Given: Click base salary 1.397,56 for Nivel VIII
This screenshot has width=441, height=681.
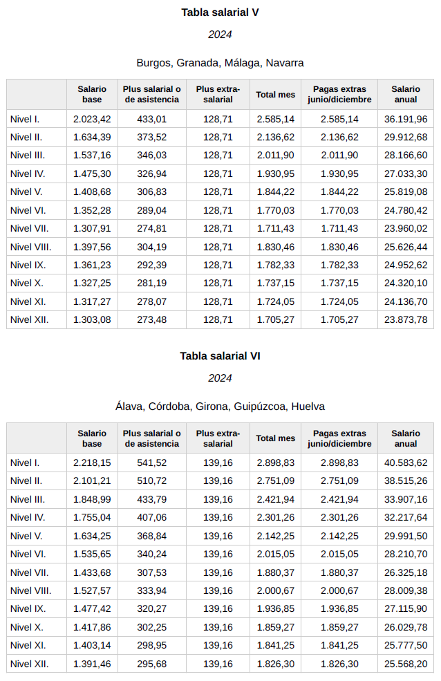Looking at the screenshot, I should [x=92, y=247].
